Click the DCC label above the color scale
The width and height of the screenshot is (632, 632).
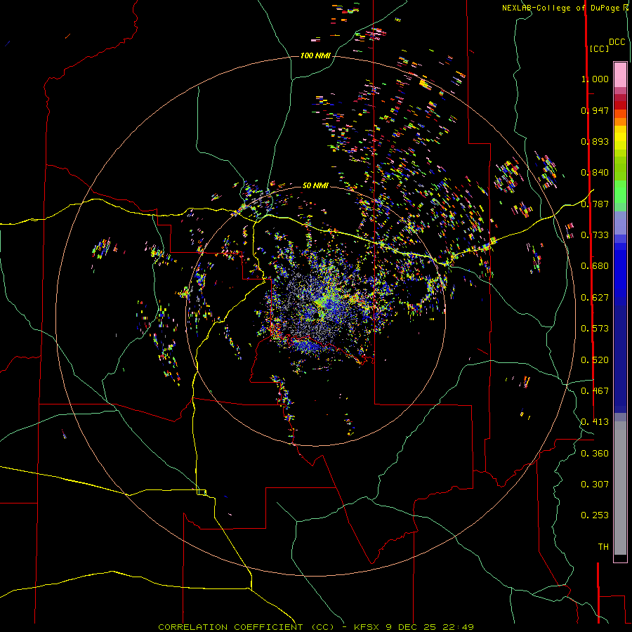click(617, 42)
